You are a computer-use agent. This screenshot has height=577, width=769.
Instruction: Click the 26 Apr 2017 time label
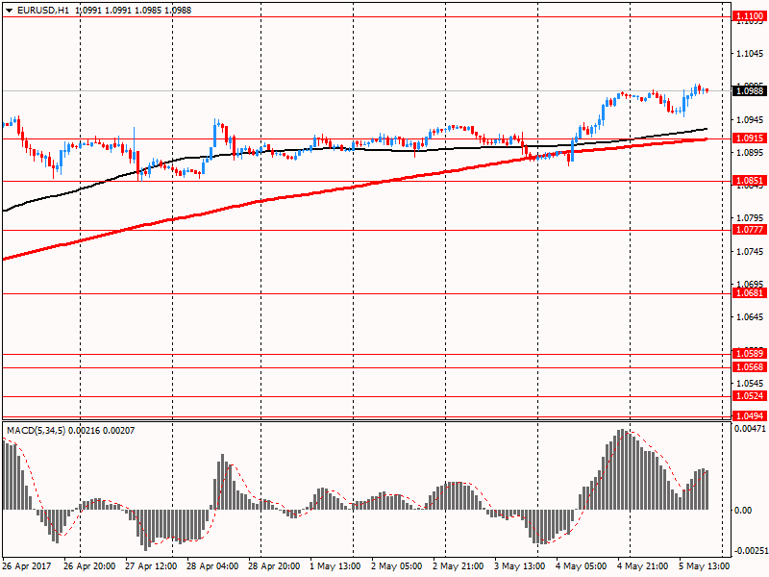[27, 566]
